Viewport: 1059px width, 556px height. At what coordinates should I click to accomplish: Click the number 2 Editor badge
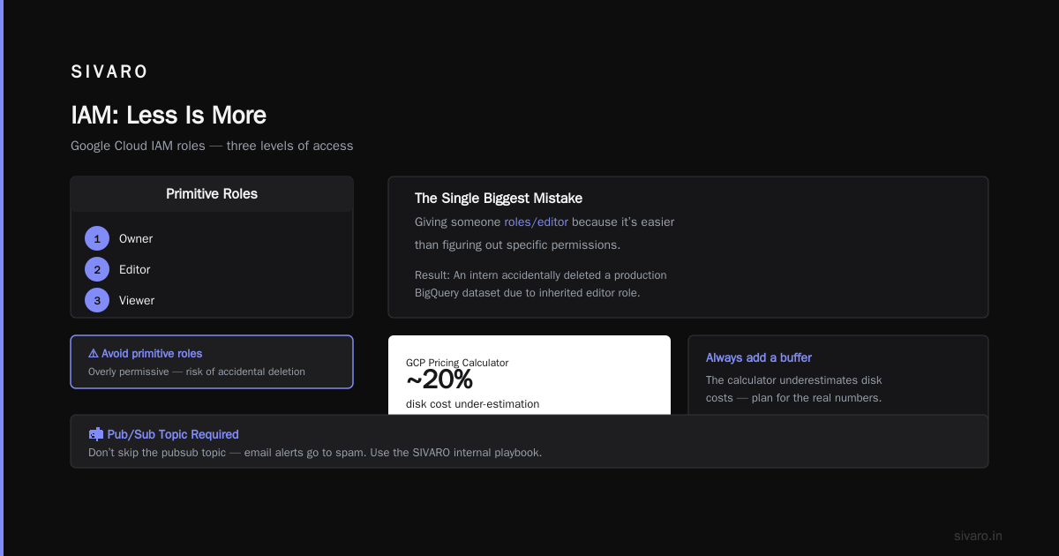tap(97, 269)
